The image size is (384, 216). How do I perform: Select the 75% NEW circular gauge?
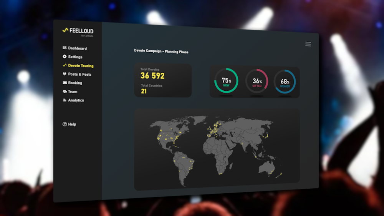[226, 81]
